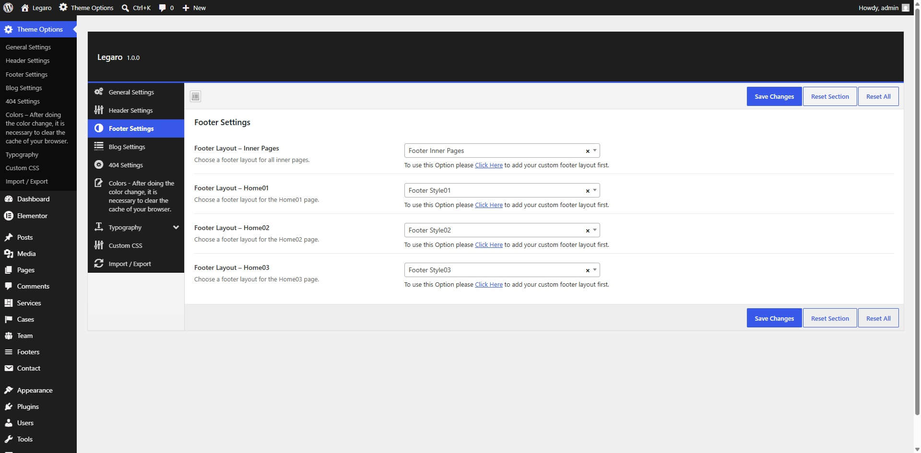The width and height of the screenshot is (921, 453).
Task: Click the expand-all sections icon
Action: [195, 96]
